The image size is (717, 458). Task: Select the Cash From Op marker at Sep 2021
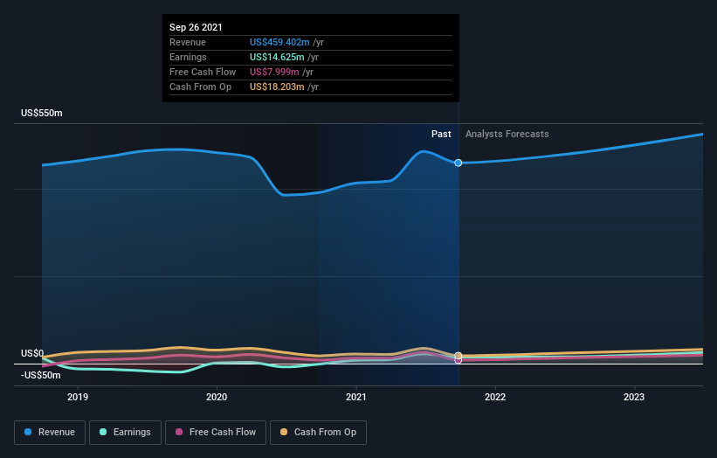coord(458,356)
